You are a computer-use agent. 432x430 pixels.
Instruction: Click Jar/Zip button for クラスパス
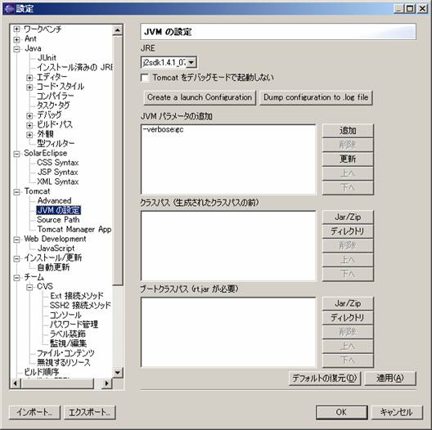[x=348, y=217]
